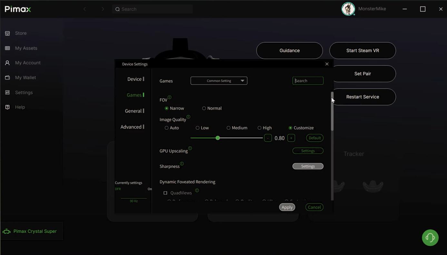This screenshot has height=255, width=447.
Task: Click the Device Settings search field
Action: (308, 81)
